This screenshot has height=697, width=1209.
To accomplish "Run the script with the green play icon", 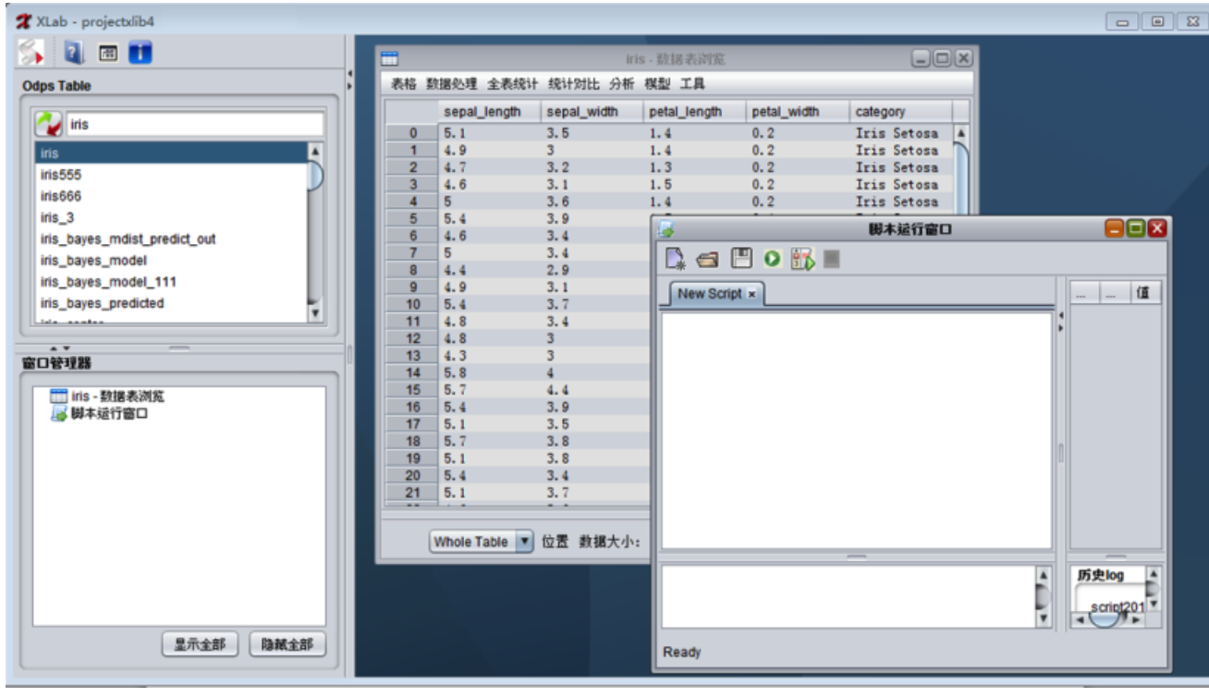I will (772, 260).
